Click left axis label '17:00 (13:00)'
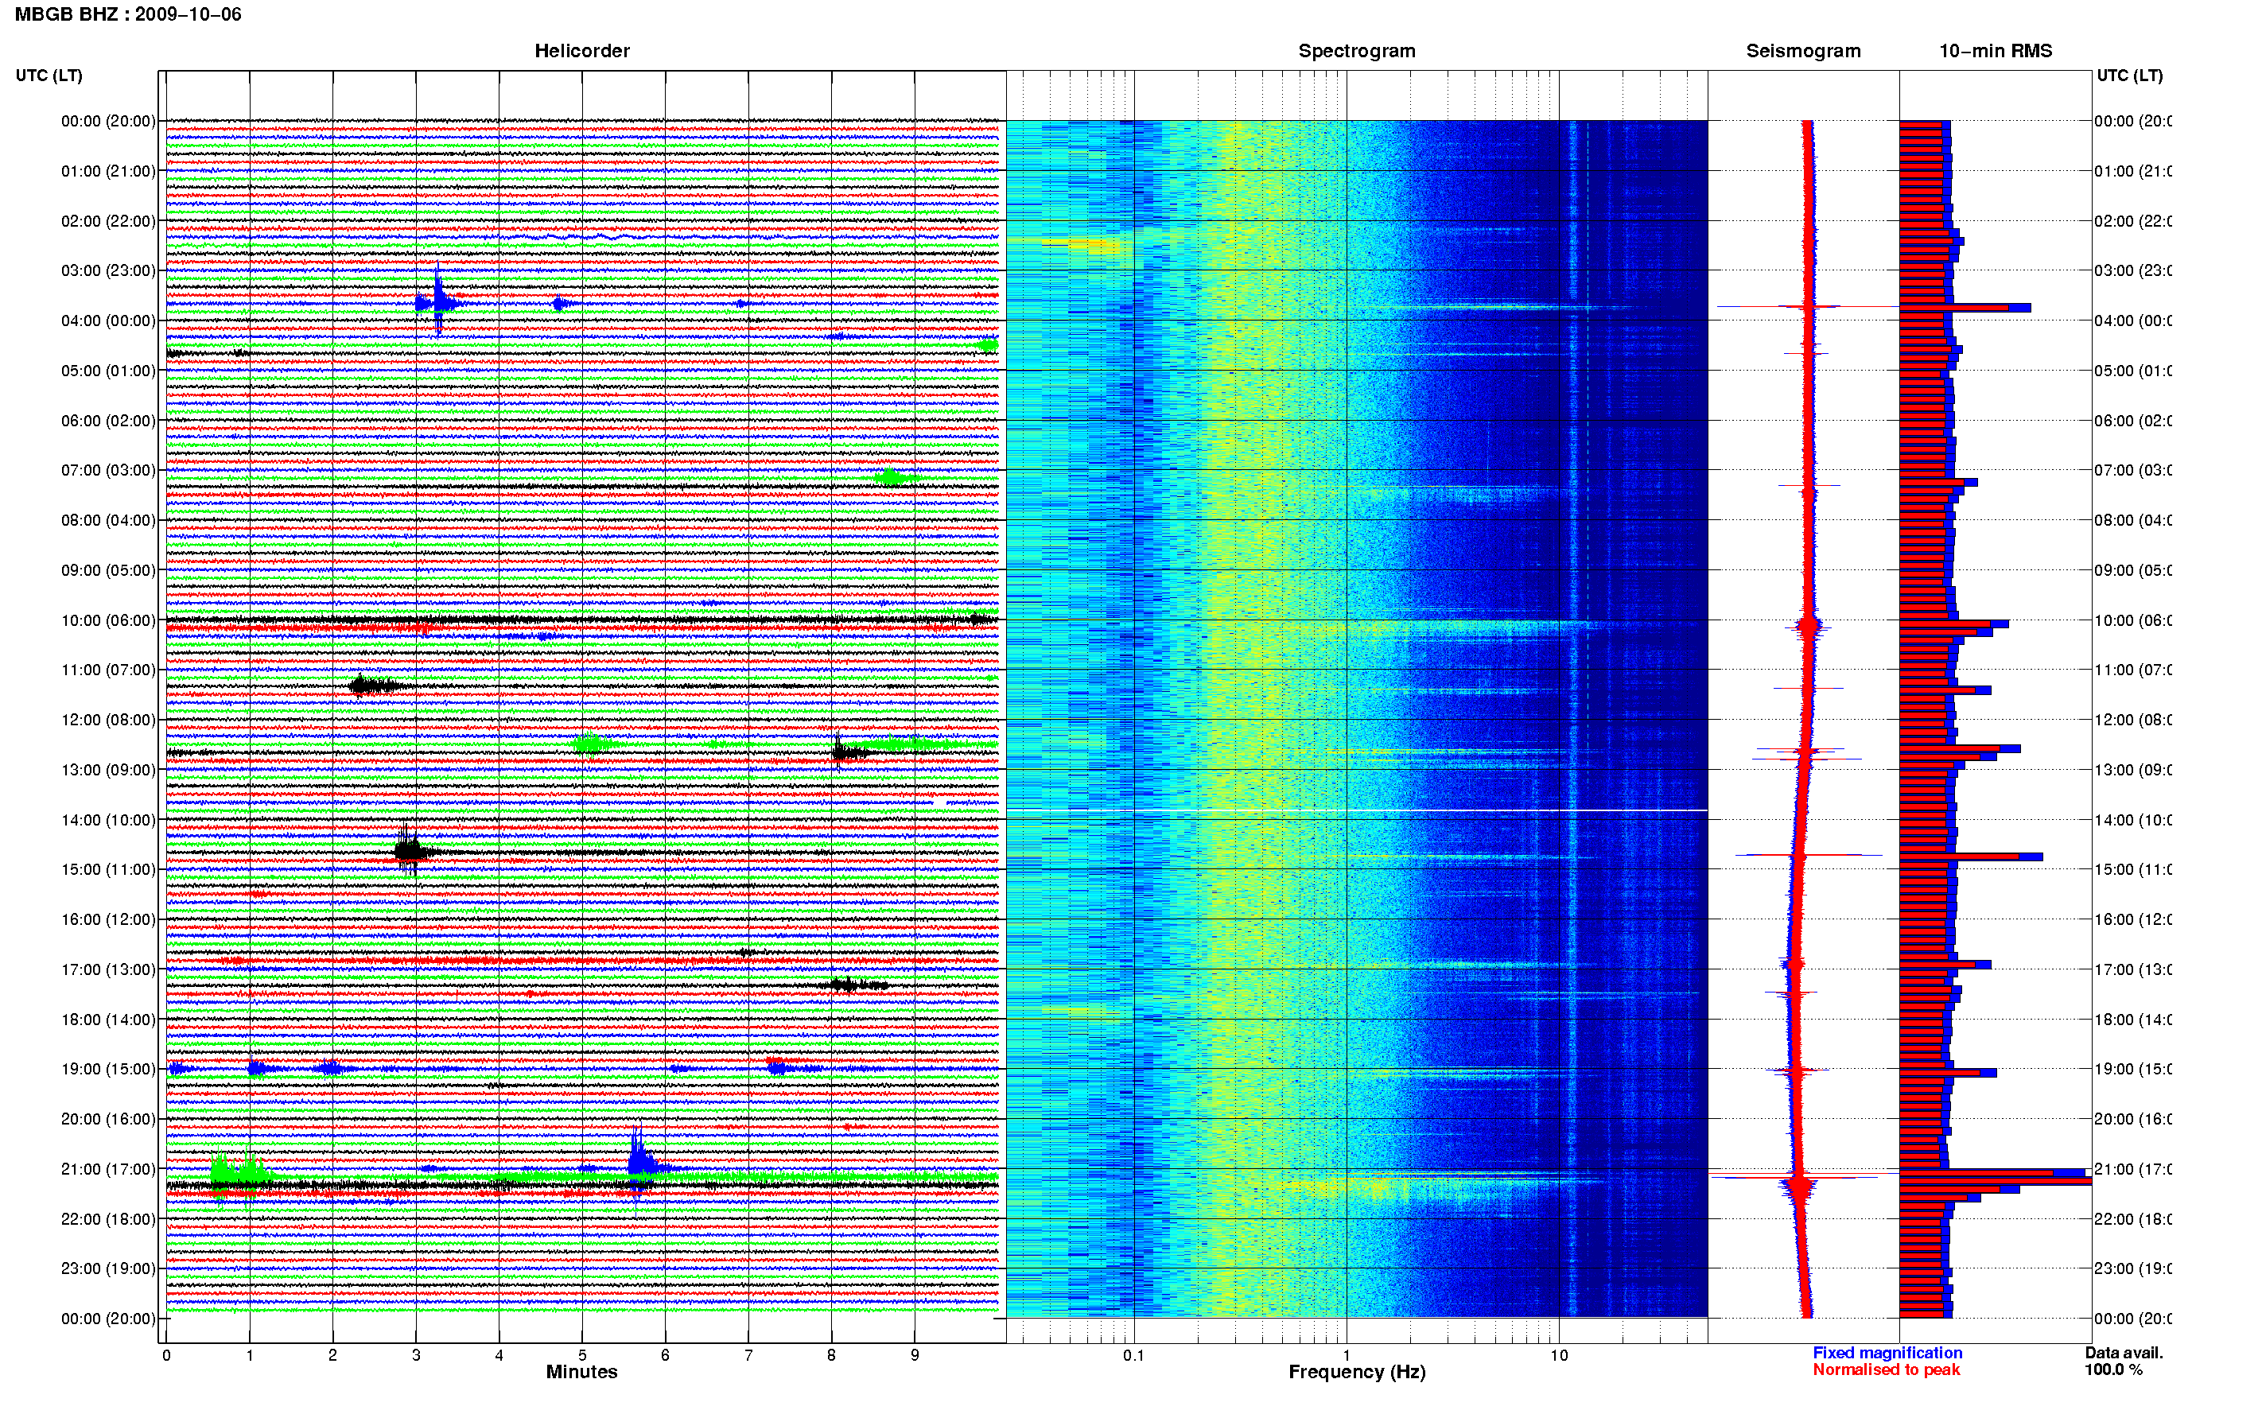The image size is (2262, 1414). pos(108,969)
